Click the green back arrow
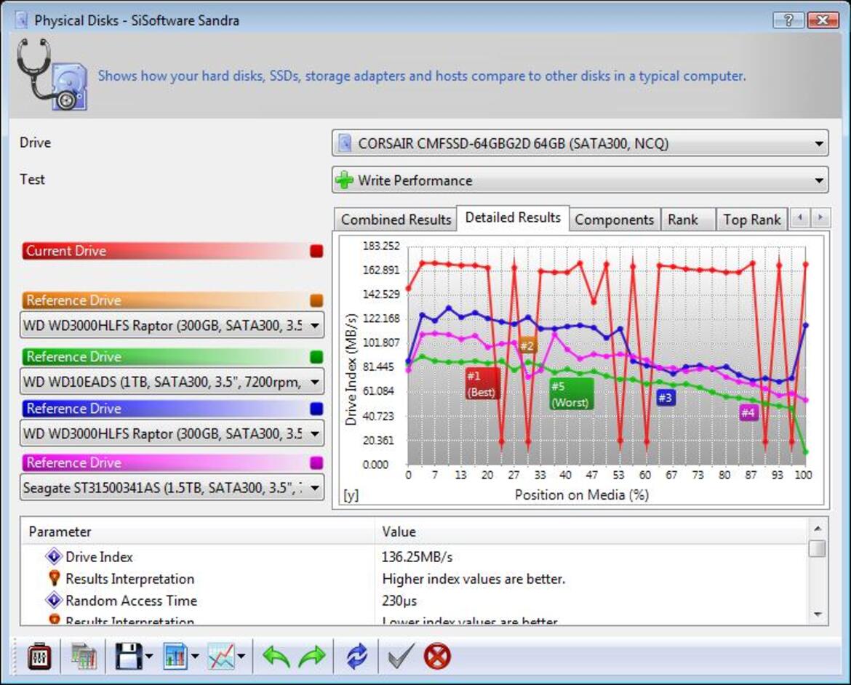The height and width of the screenshot is (685, 851). click(x=276, y=657)
